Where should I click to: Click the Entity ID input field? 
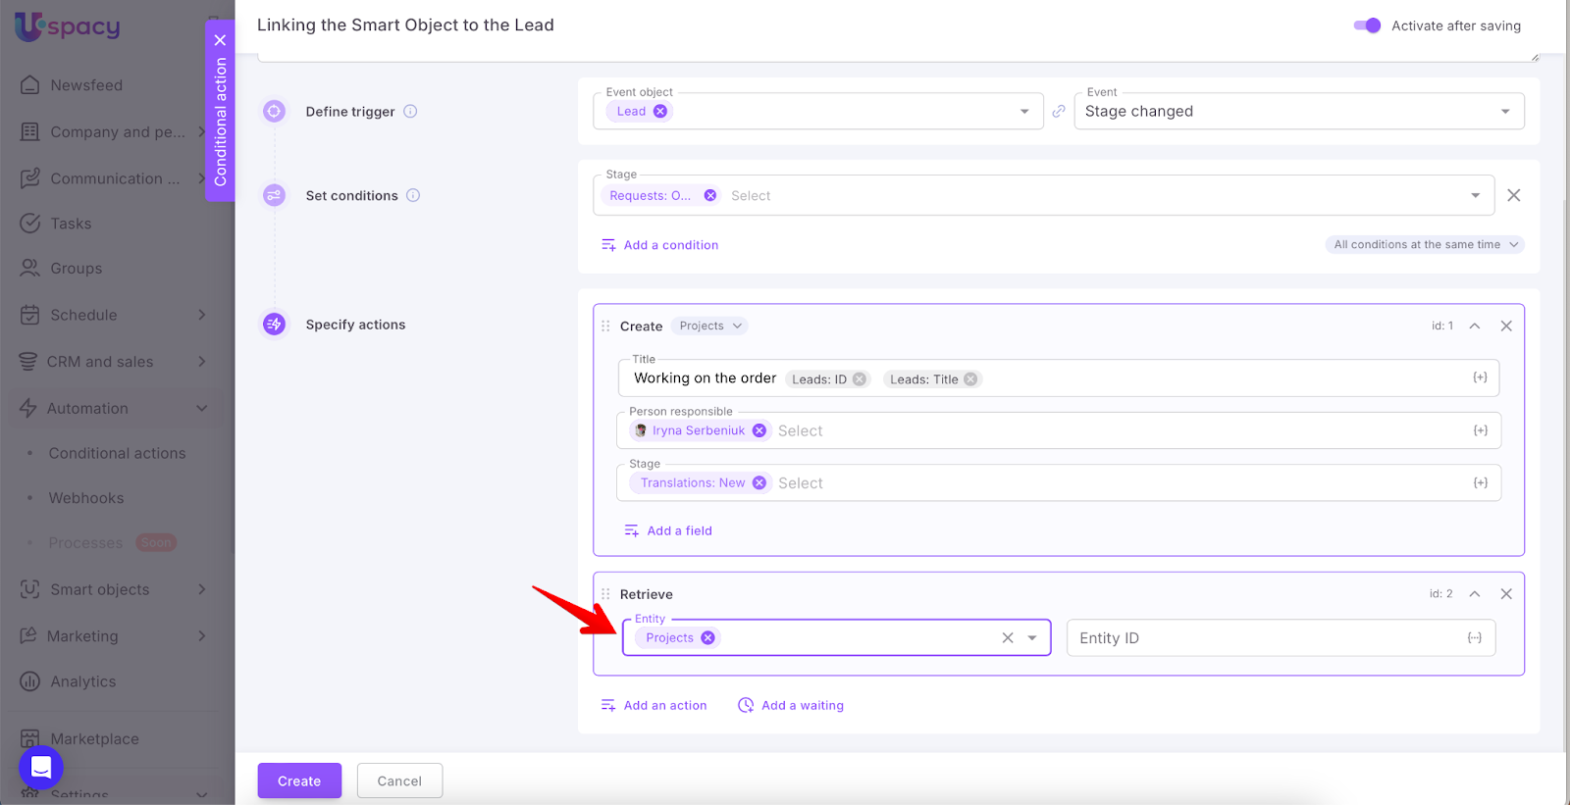tap(1266, 638)
